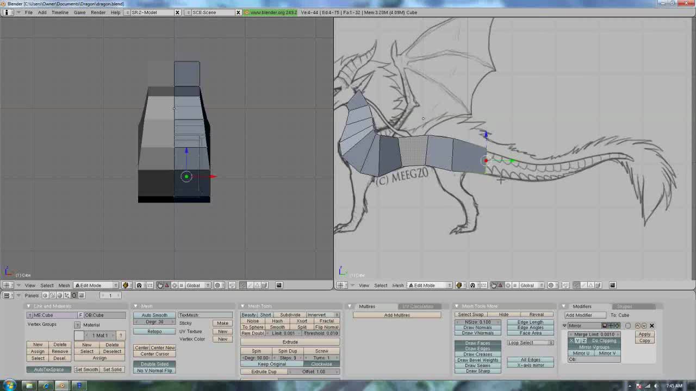Switch to Editing context in Panels header
The image size is (696, 391).
[x=74, y=295]
